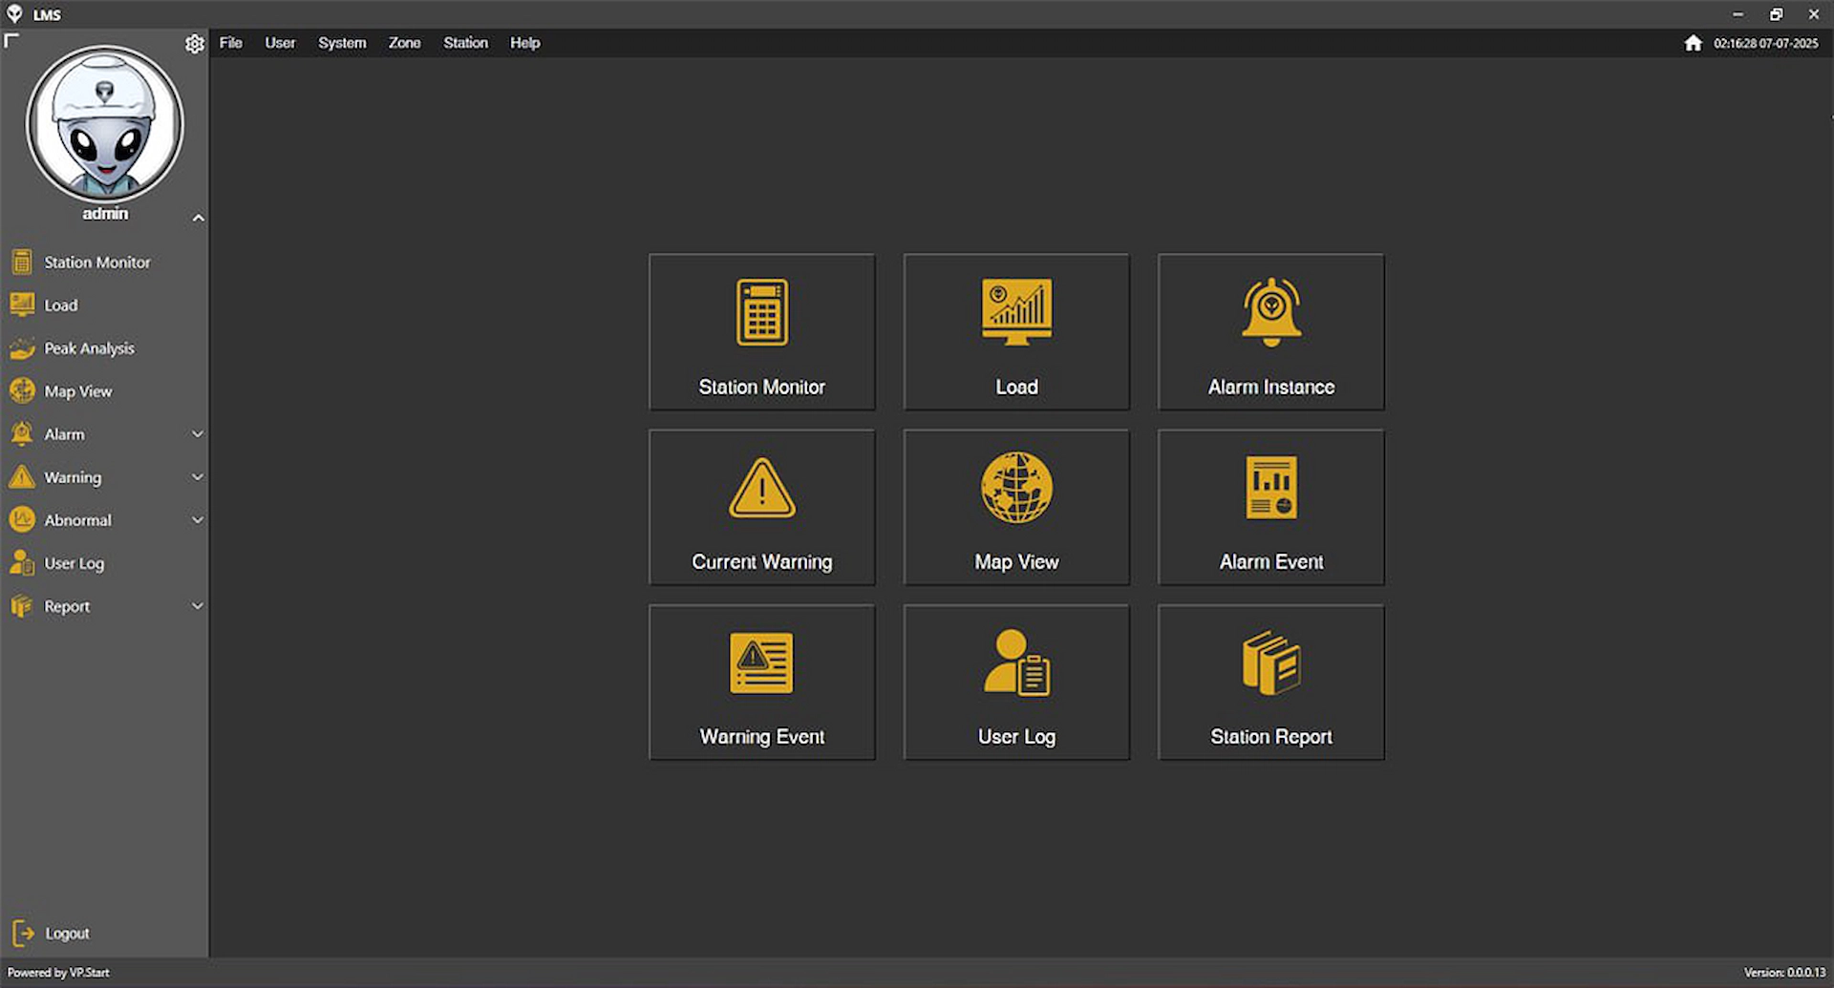Expand the Alarm sidebar section
This screenshot has width=1834, height=988.
[198, 434]
